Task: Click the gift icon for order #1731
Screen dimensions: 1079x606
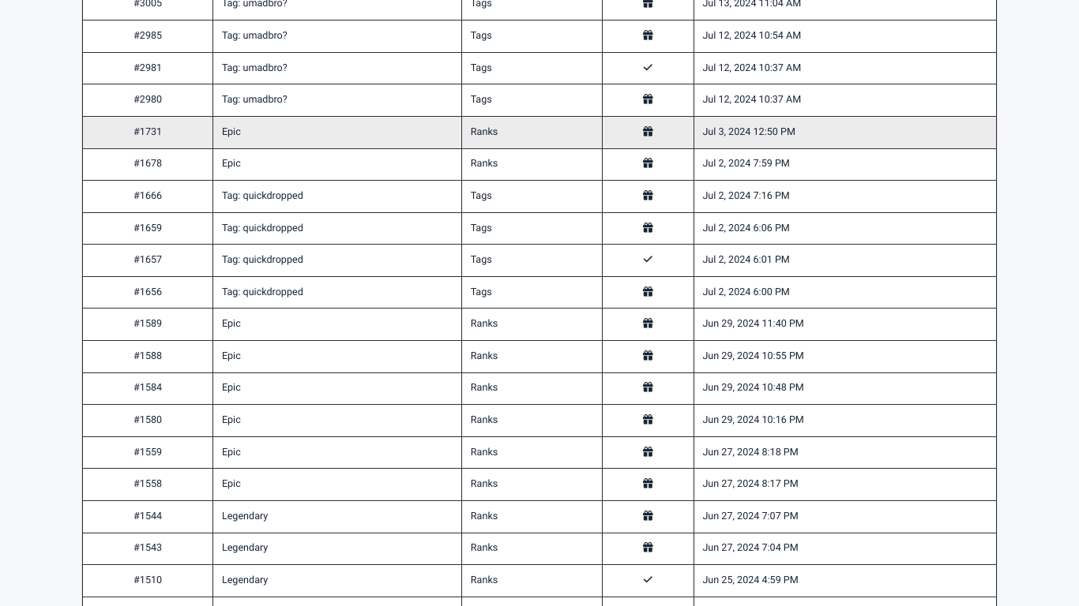Action: [x=648, y=132]
